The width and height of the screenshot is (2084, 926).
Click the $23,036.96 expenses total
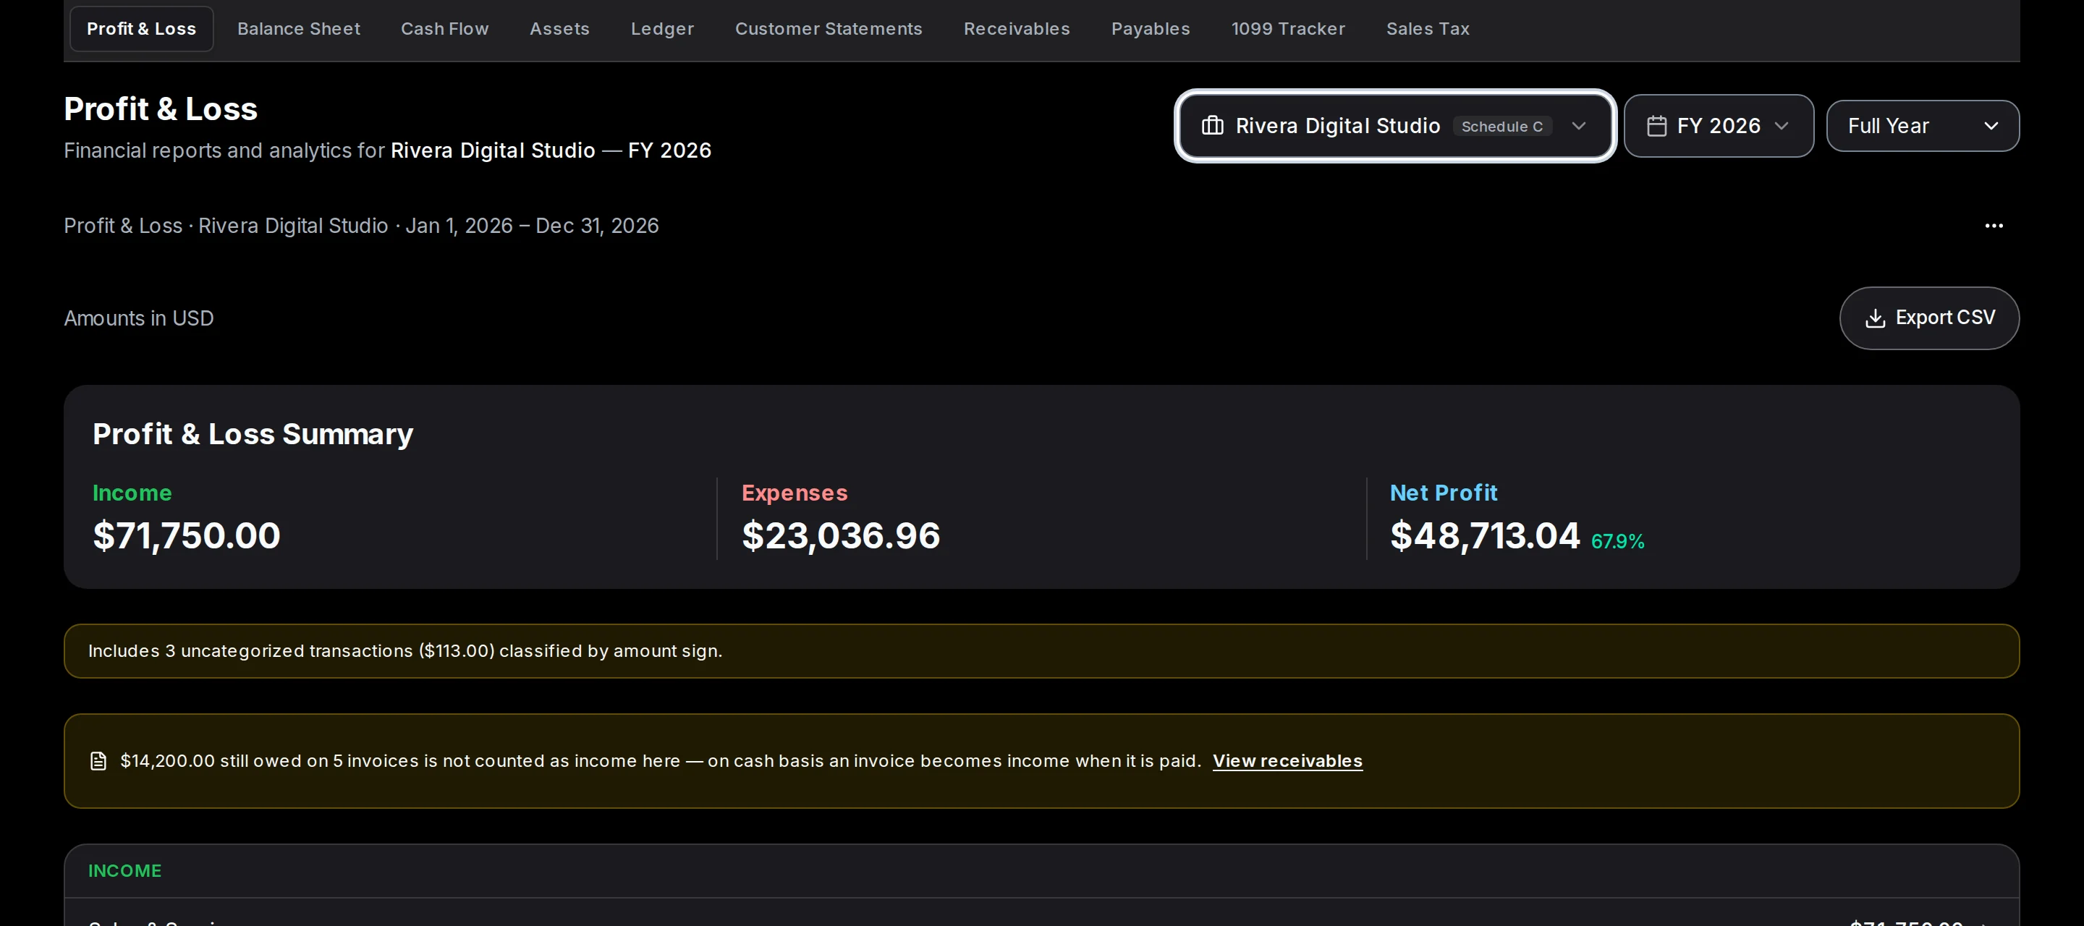tap(842, 535)
